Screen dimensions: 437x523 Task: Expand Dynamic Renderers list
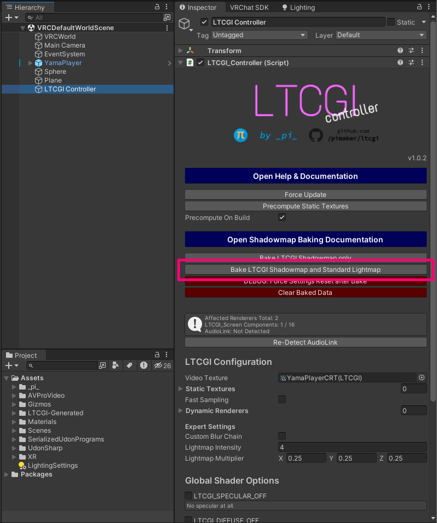click(181, 411)
